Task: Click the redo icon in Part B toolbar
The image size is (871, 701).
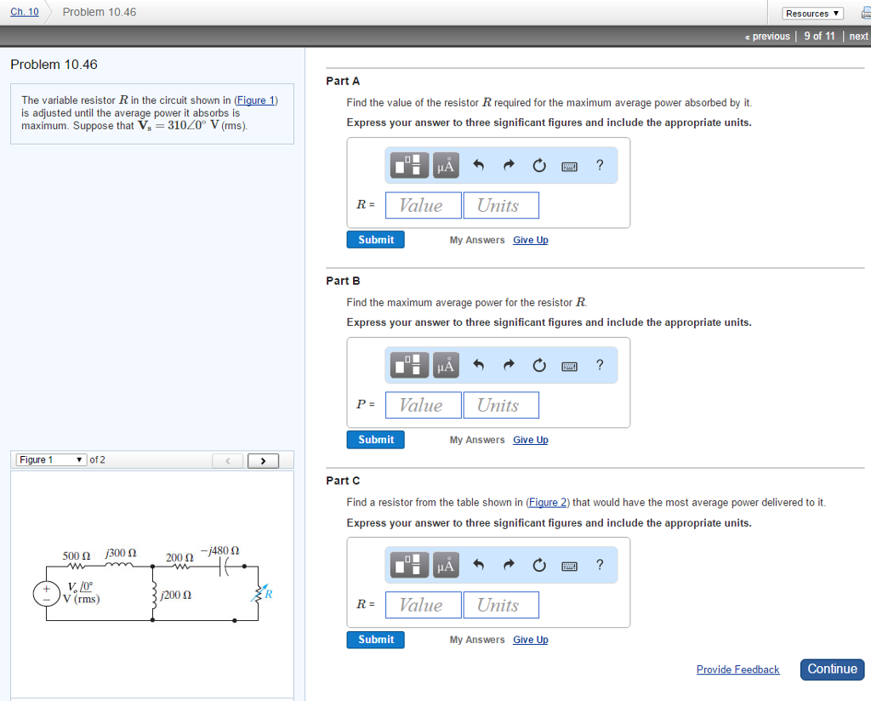Action: 509,365
